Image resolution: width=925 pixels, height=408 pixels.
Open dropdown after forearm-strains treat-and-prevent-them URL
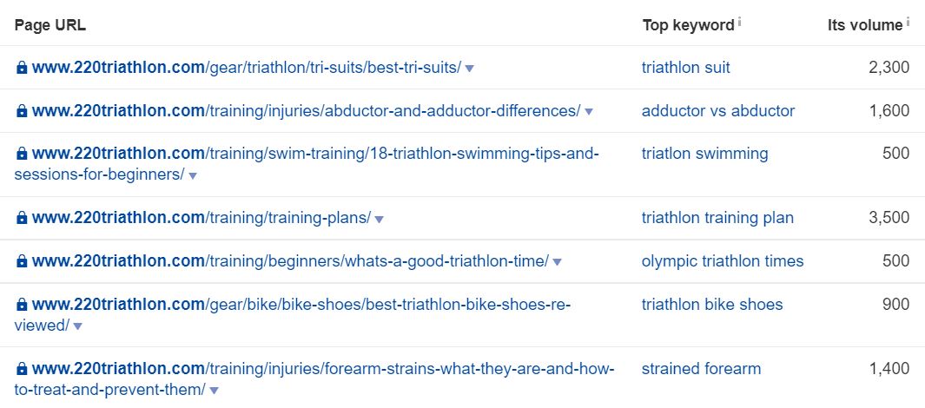tap(215, 391)
